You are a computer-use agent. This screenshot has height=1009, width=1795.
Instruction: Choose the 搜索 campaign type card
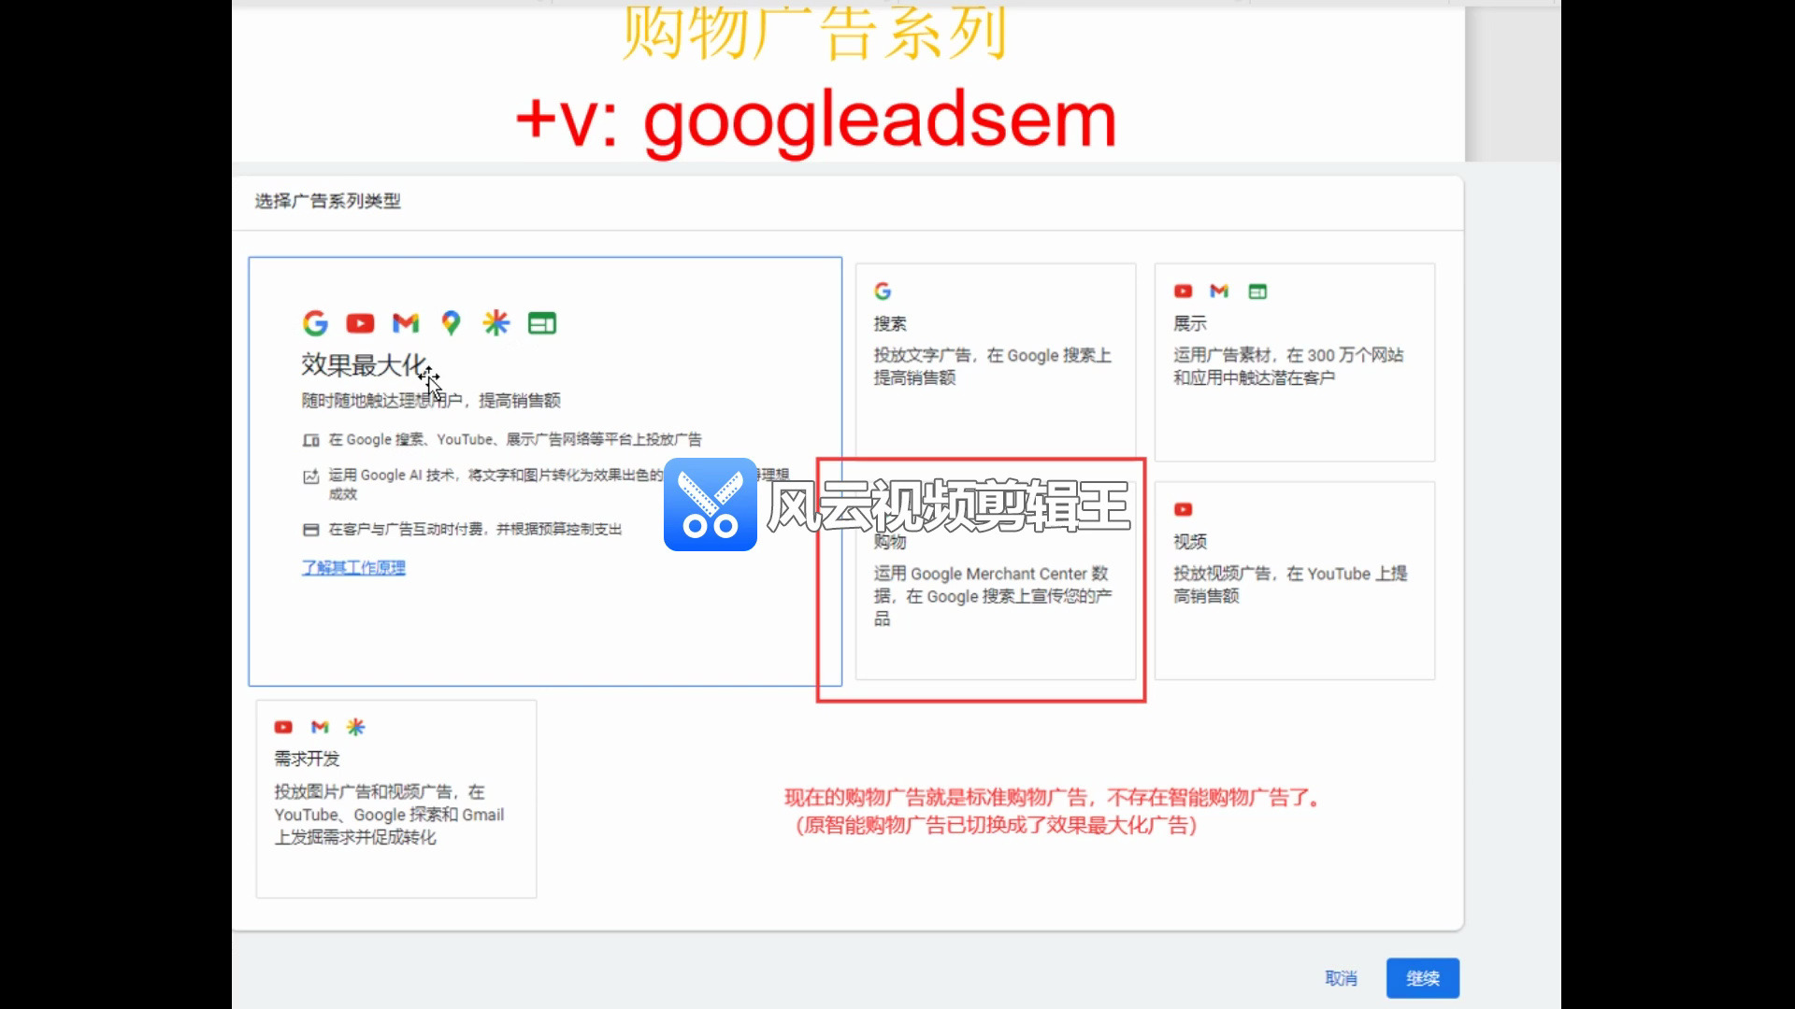[x=996, y=362]
